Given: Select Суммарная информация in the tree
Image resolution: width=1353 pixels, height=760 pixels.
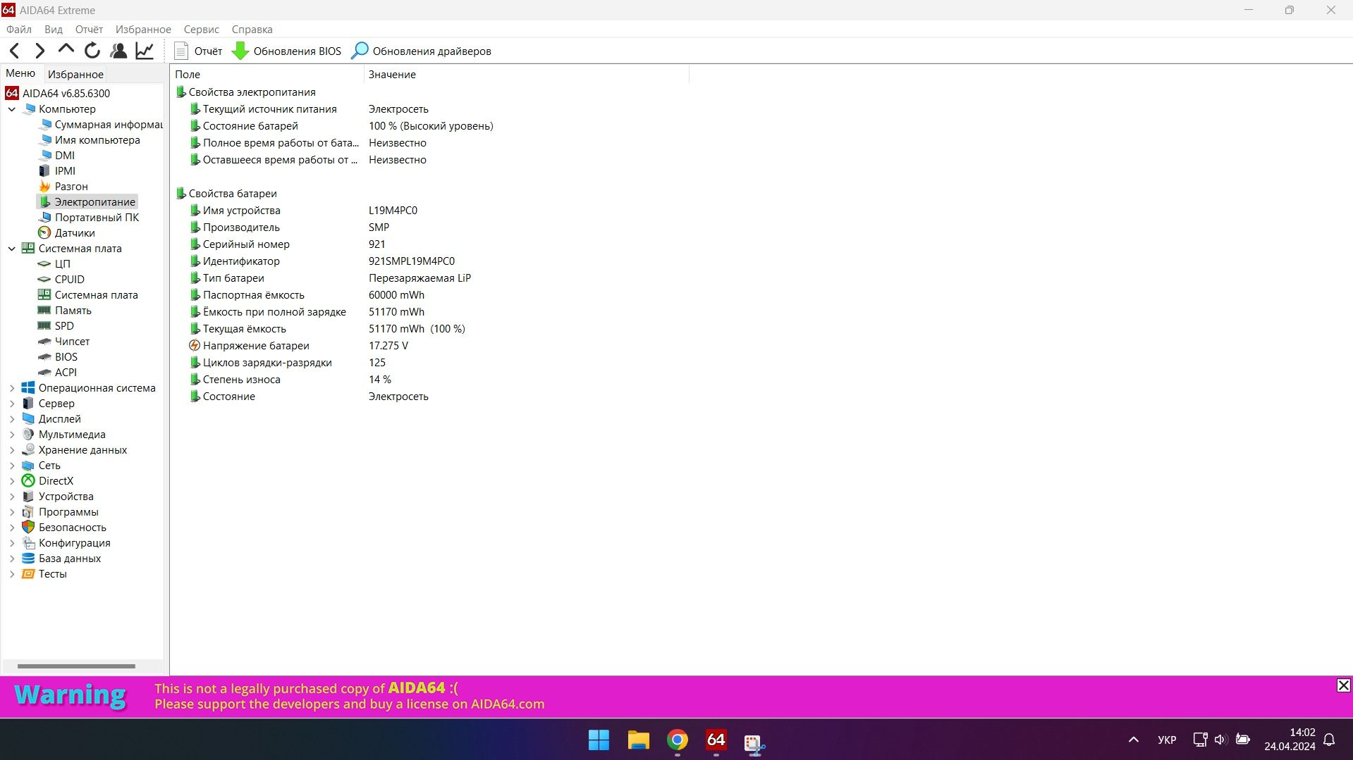Looking at the screenshot, I should [109, 125].
